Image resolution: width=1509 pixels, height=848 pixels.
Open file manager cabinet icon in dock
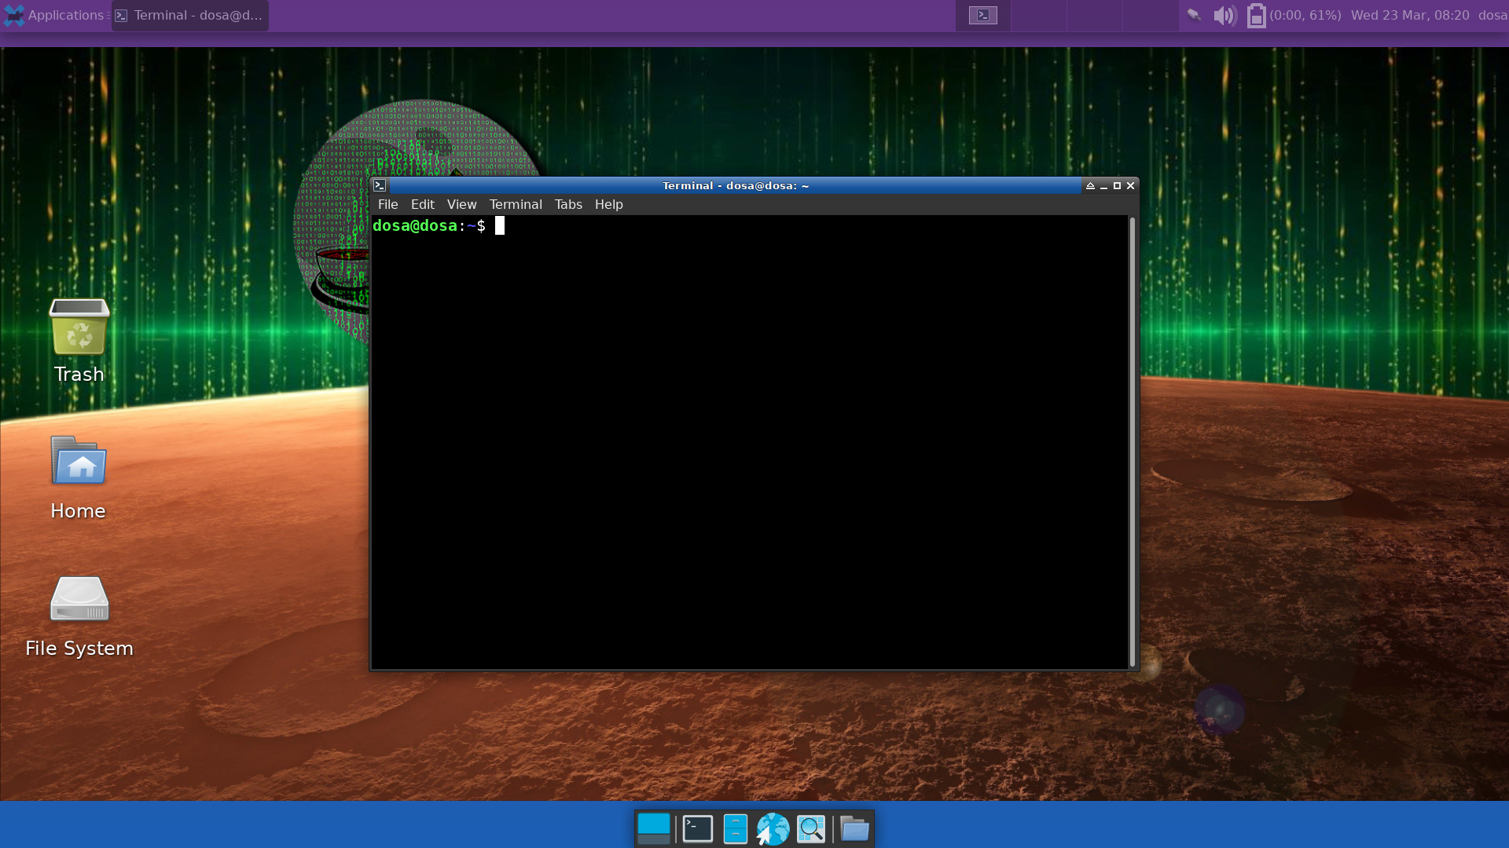coord(735,828)
